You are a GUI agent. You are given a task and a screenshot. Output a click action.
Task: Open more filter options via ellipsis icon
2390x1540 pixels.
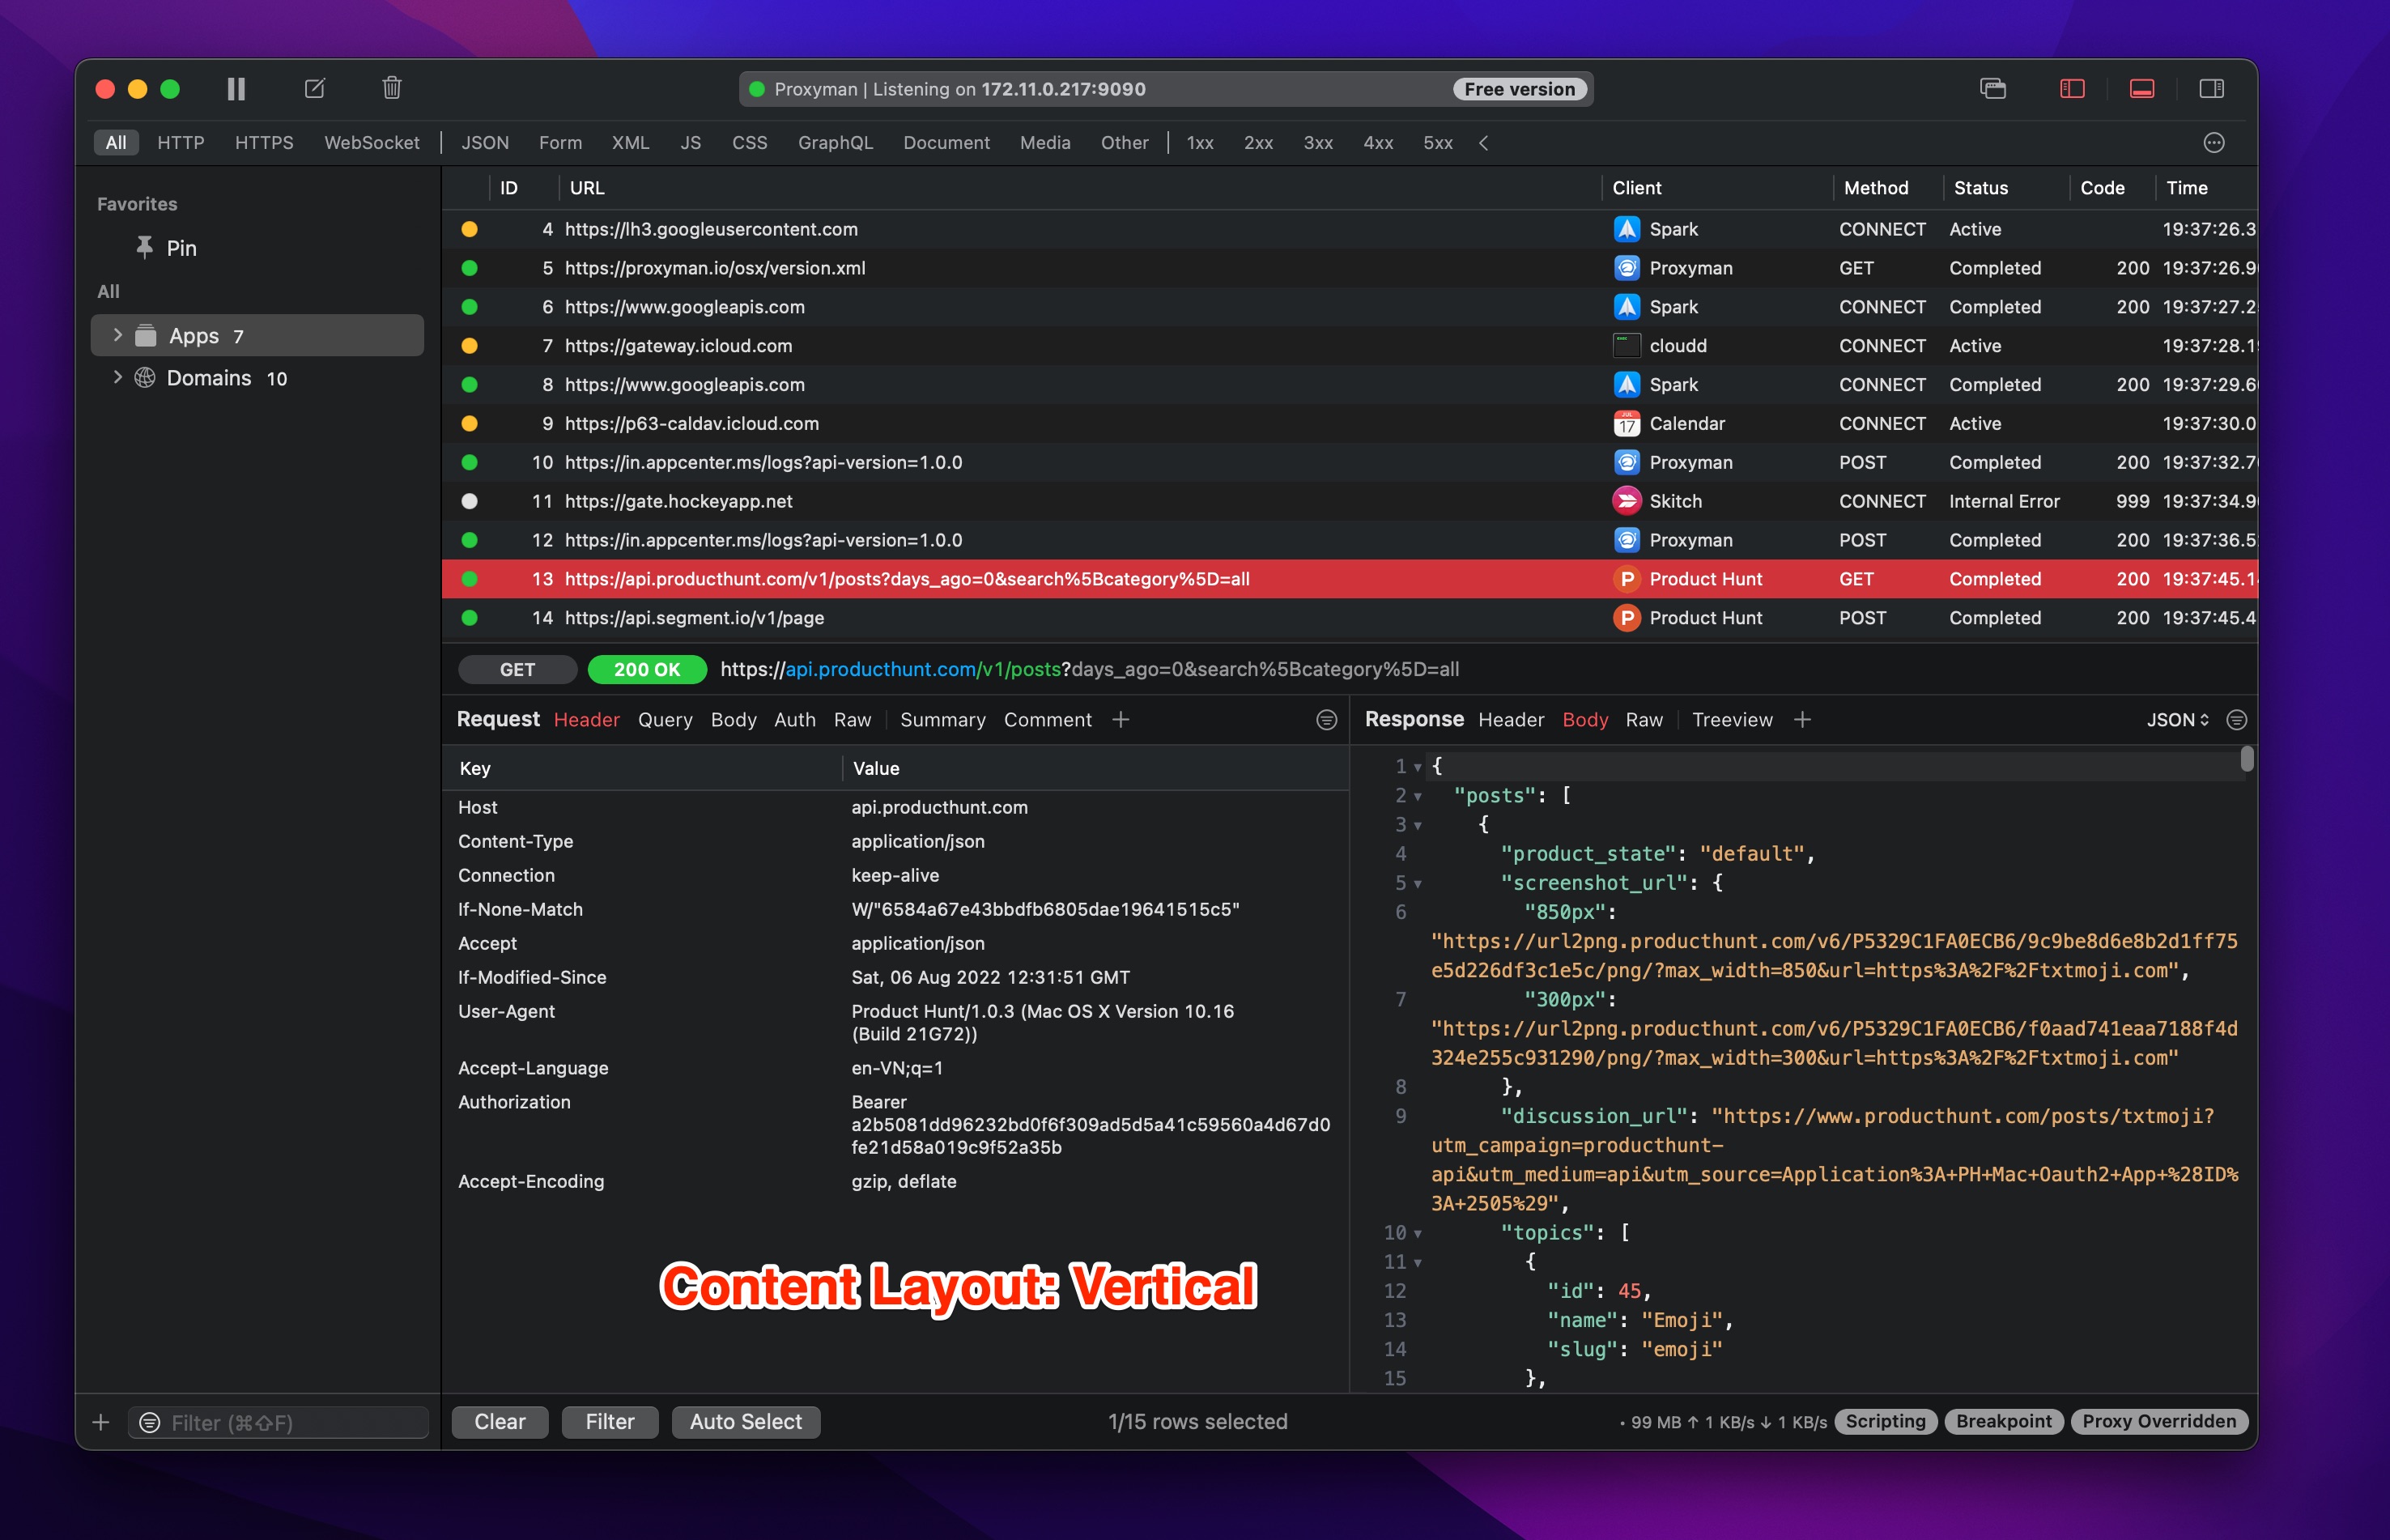pos(2214,143)
